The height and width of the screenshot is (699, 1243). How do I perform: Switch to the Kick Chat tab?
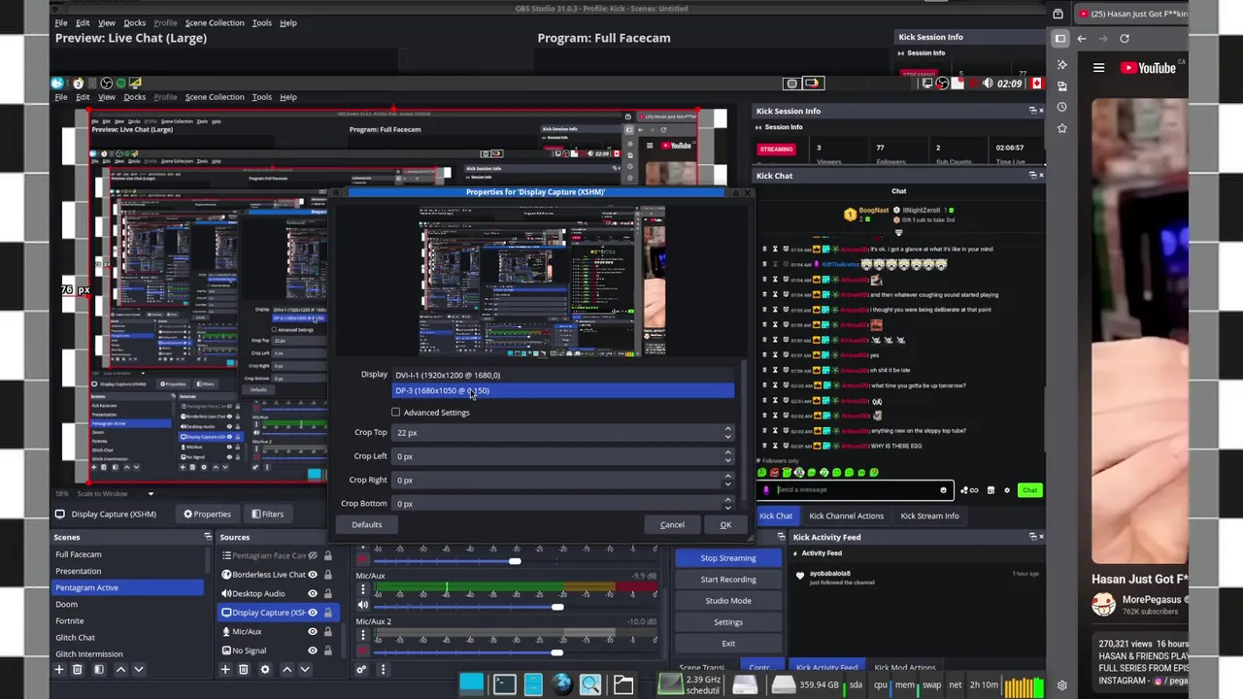pos(776,516)
